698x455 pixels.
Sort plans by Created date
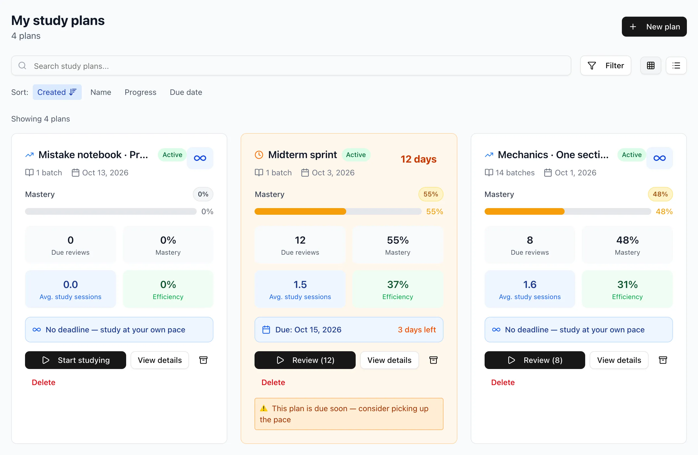click(57, 92)
